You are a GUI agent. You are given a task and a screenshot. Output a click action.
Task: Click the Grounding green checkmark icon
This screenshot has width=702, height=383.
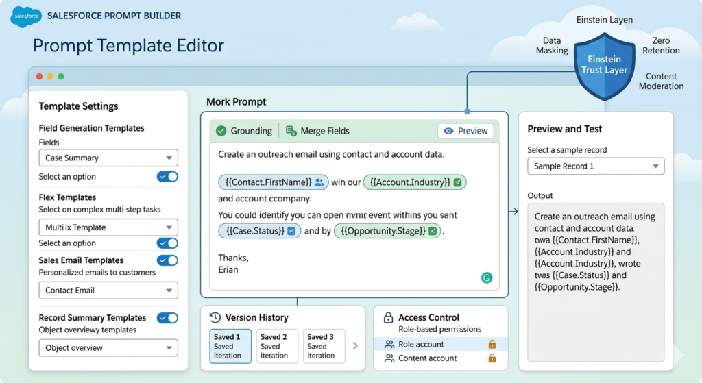point(221,131)
